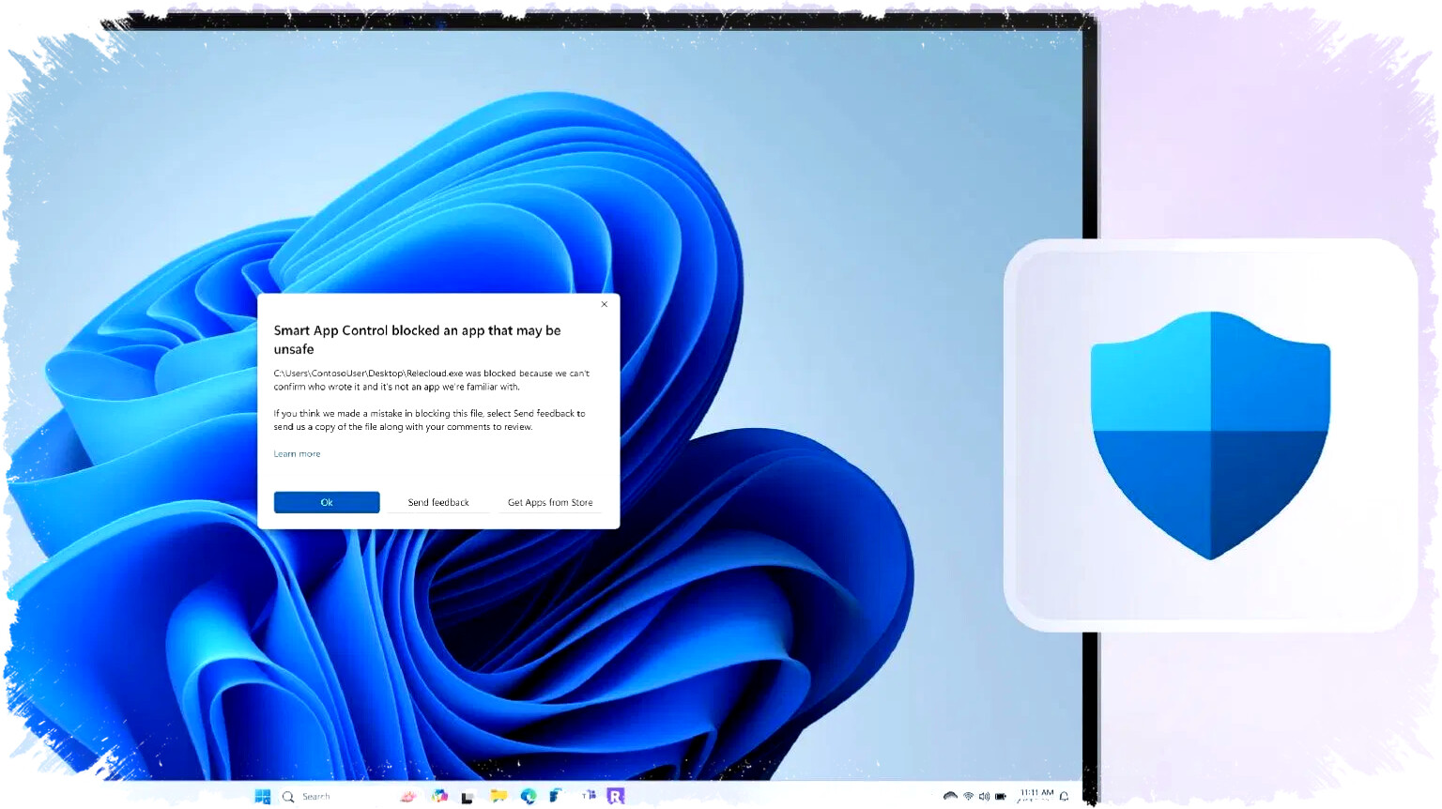Click the taskbar Search box

pyautogui.click(x=316, y=796)
